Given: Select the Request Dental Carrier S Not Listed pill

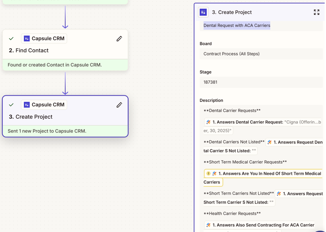Looking at the screenshot, I should (296, 142).
